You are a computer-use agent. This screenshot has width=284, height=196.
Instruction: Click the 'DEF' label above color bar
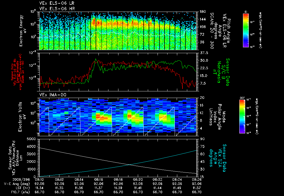pyautogui.click(x=242, y=98)
